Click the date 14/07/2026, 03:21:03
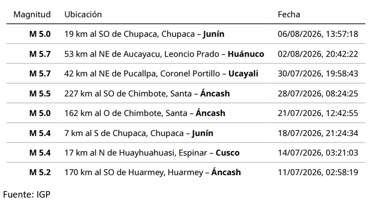Image resolution: width=388 pixels, height=207 pixels. coord(318,152)
